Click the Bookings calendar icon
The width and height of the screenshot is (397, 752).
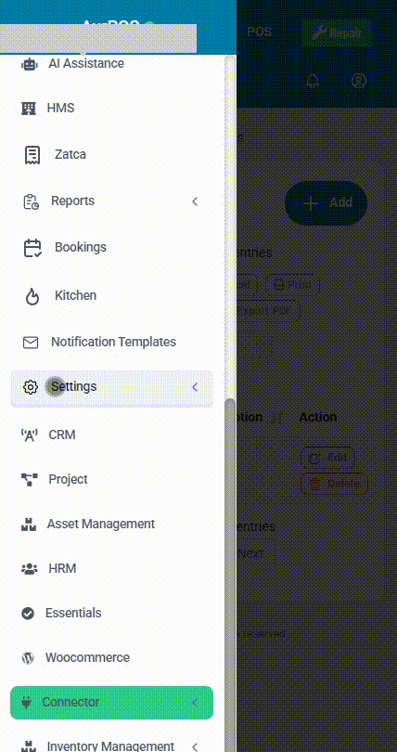pyautogui.click(x=32, y=248)
